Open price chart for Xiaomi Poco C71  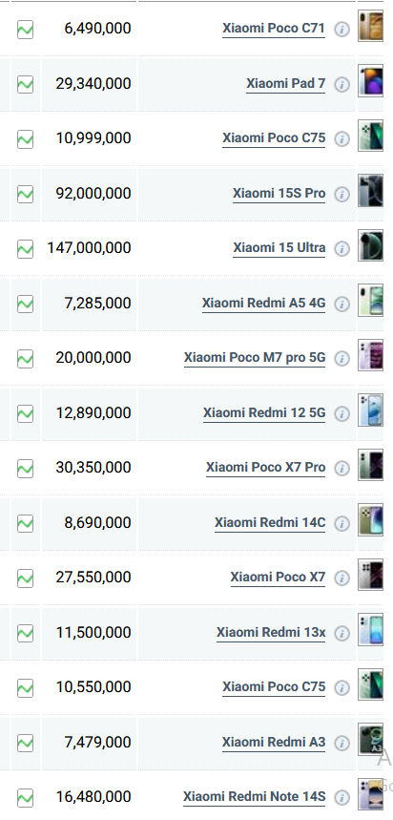tap(25, 30)
